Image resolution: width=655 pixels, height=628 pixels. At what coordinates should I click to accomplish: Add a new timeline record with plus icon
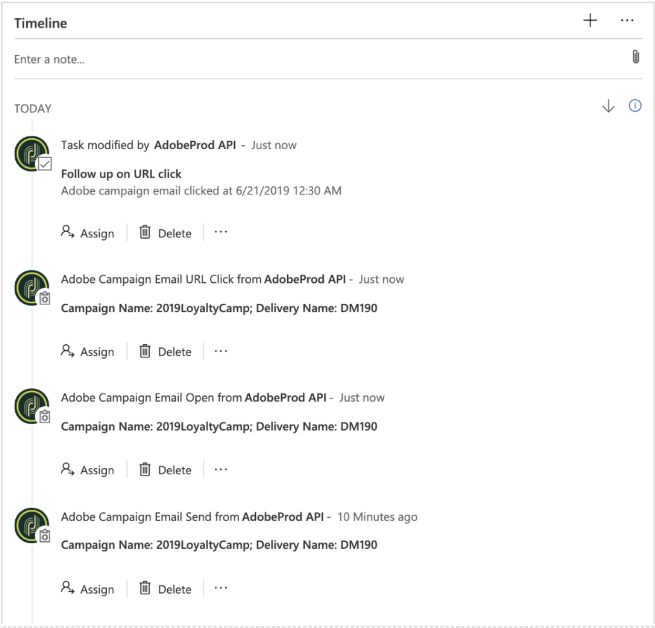[x=590, y=20]
